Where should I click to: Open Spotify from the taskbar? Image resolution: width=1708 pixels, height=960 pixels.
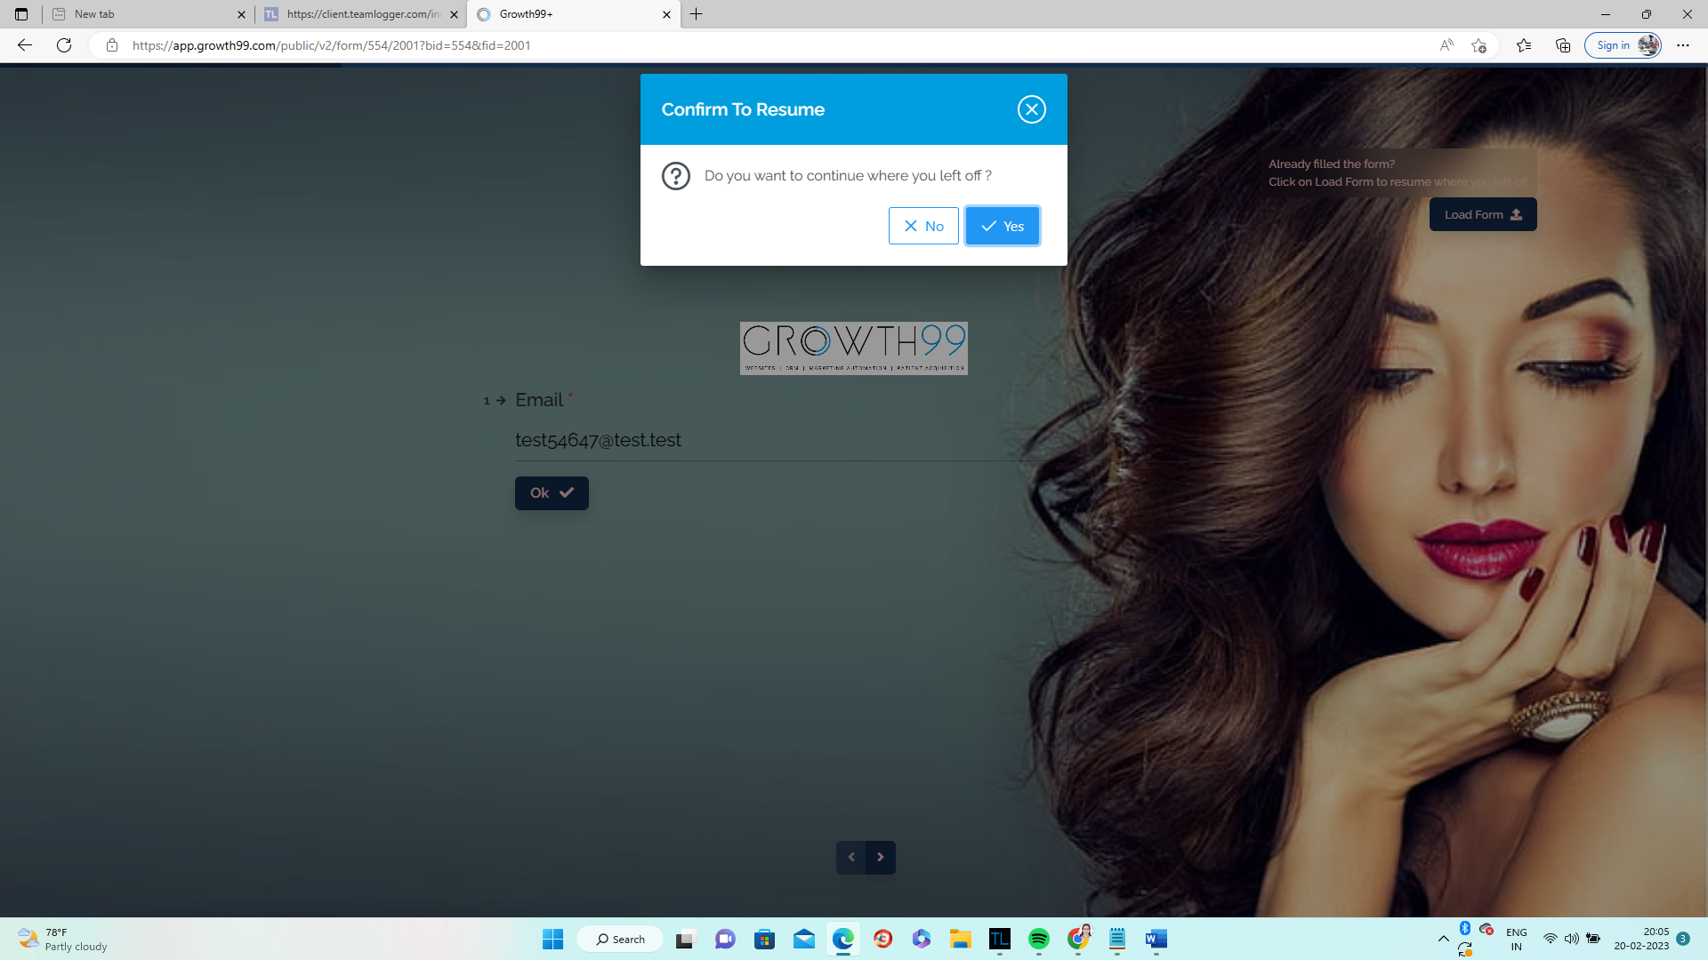point(1038,939)
